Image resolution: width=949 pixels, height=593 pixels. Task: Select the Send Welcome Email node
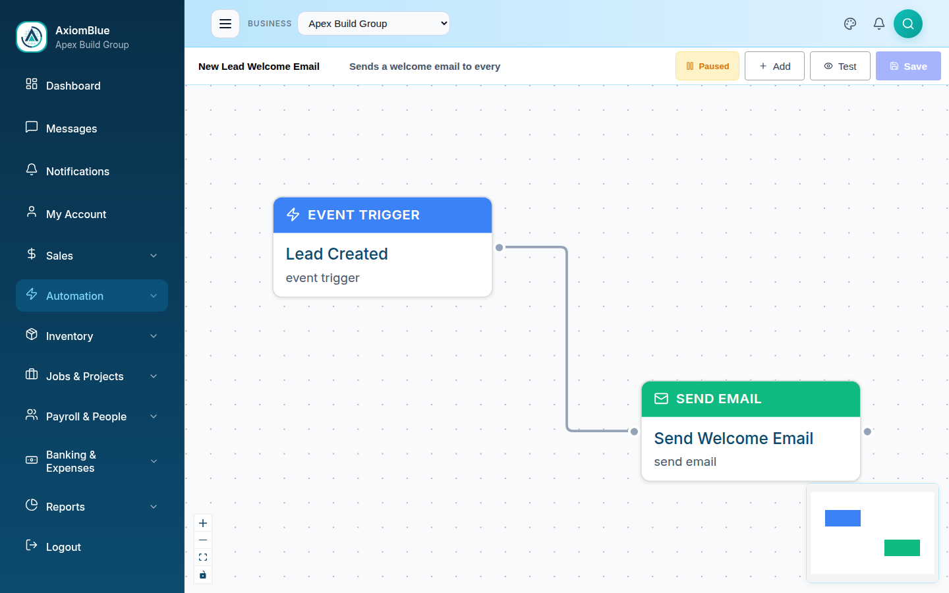751,431
